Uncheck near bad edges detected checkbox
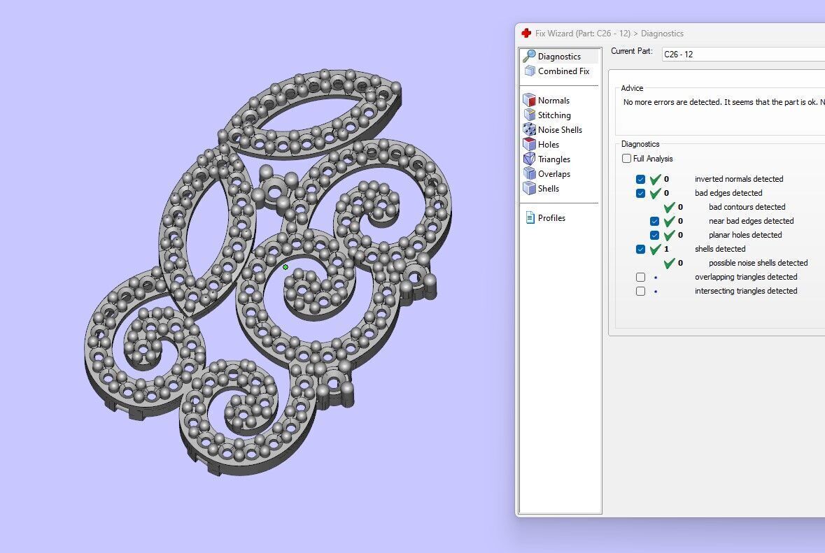Viewport: 825px width, 553px height. point(654,222)
